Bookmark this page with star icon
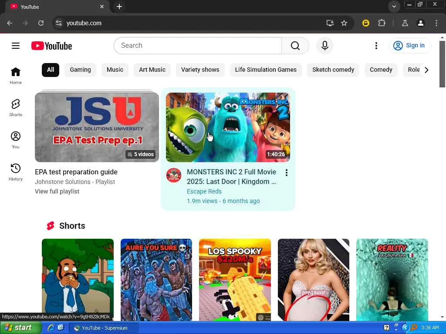This screenshot has height=334, width=446. pos(344,23)
